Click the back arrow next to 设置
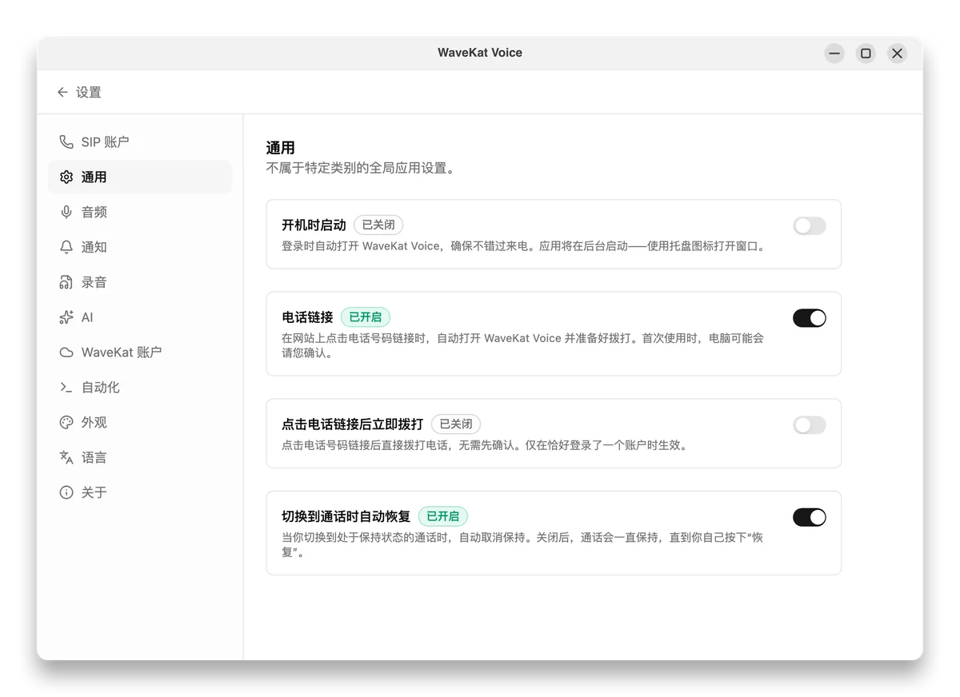960x697 pixels. (62, 93)
